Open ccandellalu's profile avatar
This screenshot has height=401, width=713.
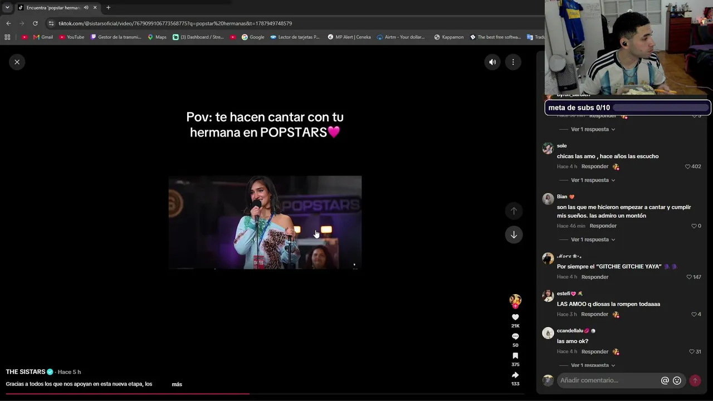[x=548, y=333]
